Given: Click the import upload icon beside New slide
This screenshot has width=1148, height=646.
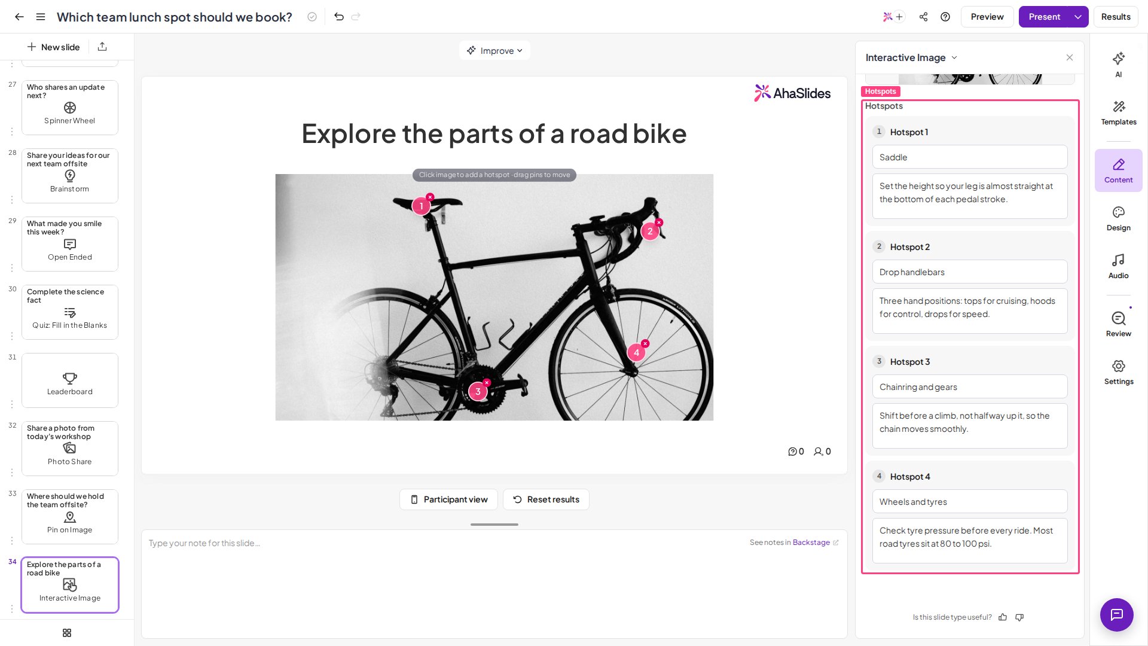Looking at the screenshot, I should click(x=102, y=47).
